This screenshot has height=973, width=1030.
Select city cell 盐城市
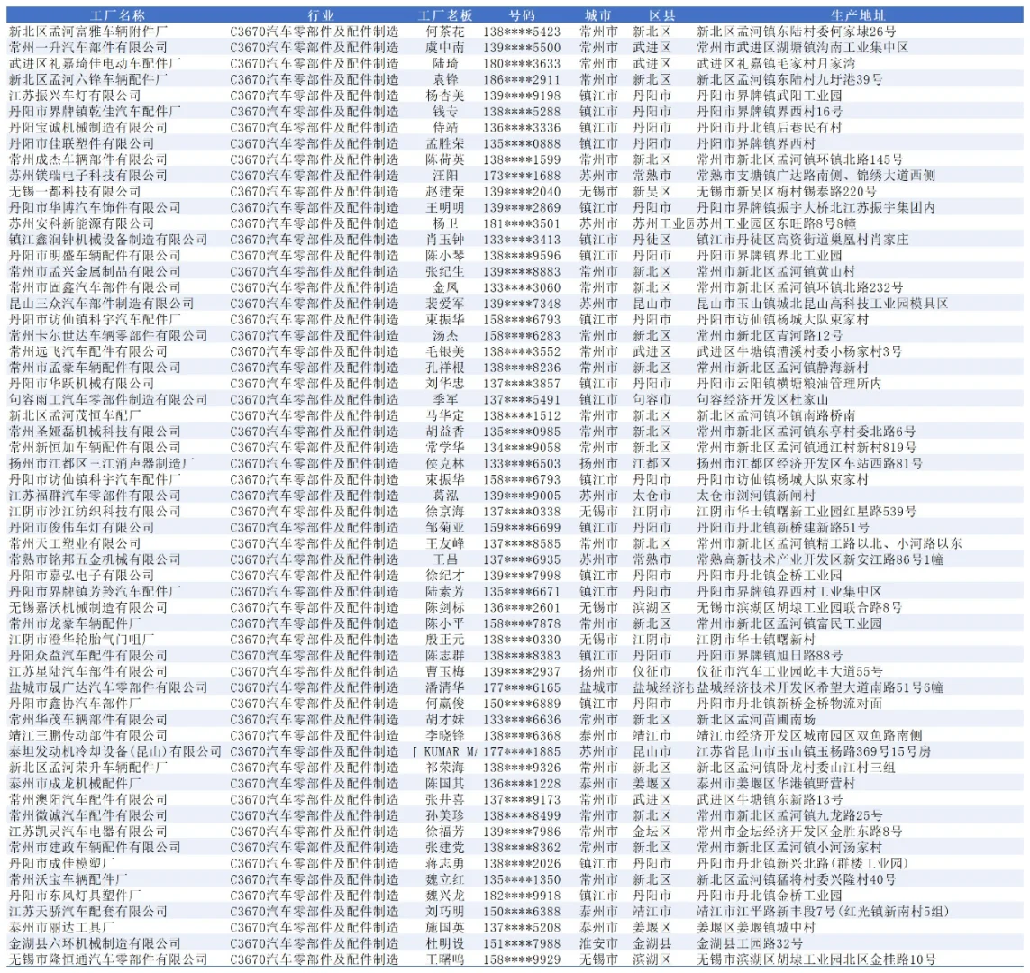pyautogui.click(x=598, y=687)
